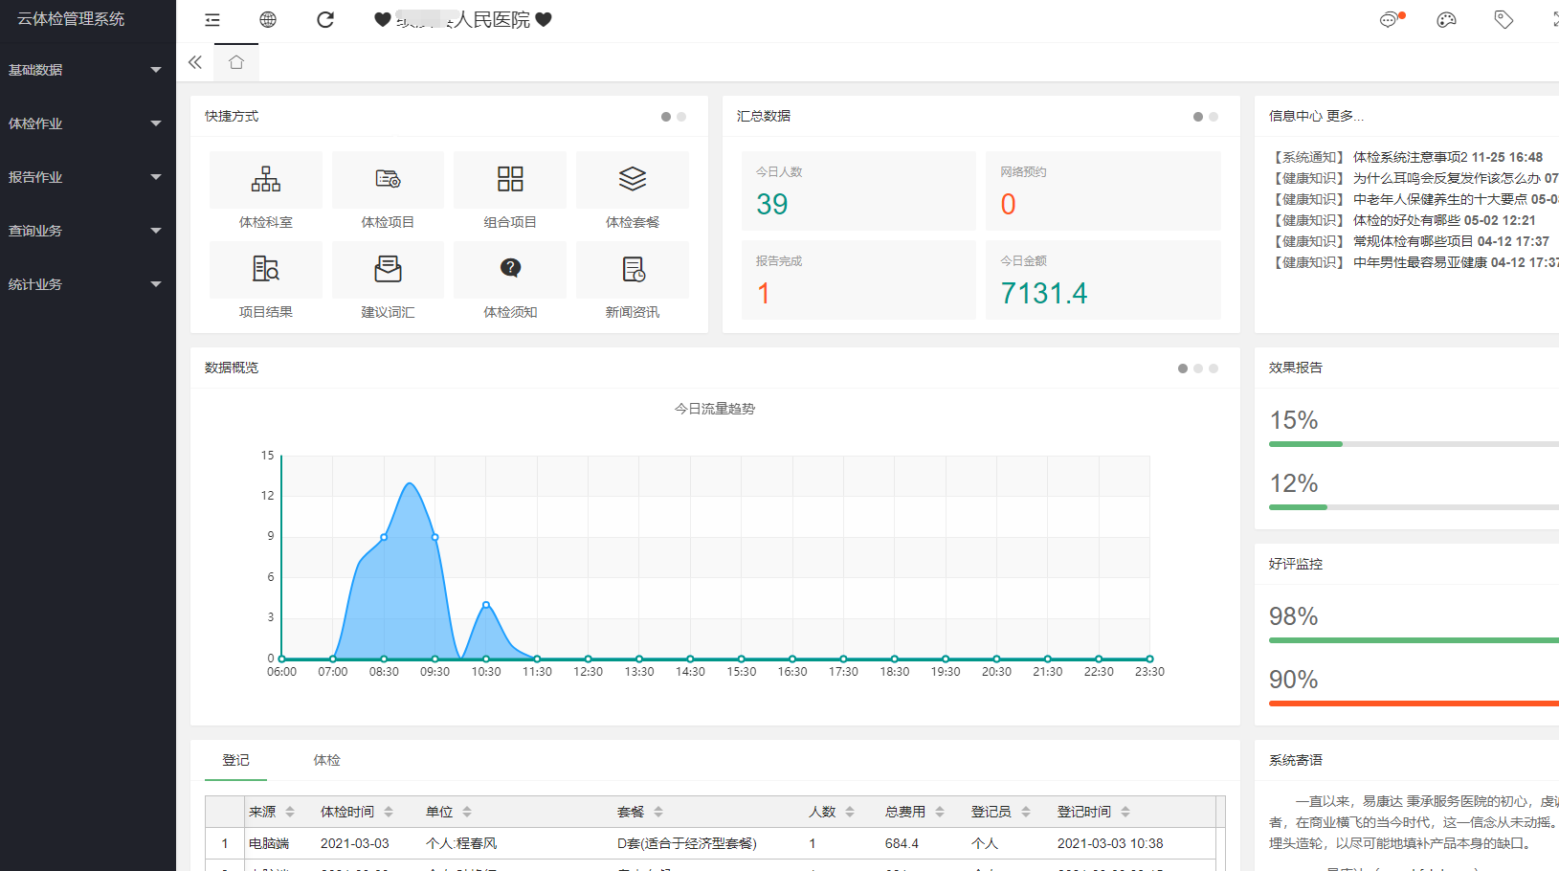
Task: Switch to second page dot in 快捷方式
Action: click(681, 117)
